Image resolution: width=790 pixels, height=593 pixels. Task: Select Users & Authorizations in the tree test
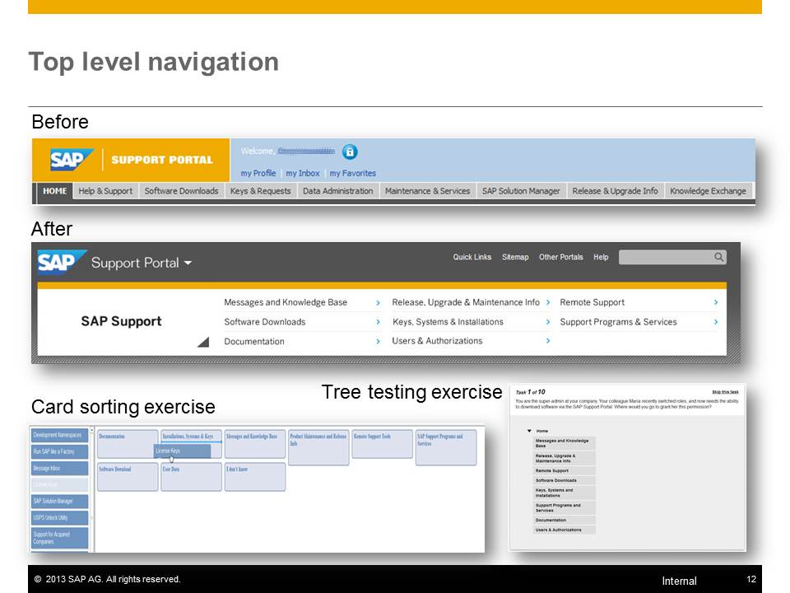(x=565, y=530)
